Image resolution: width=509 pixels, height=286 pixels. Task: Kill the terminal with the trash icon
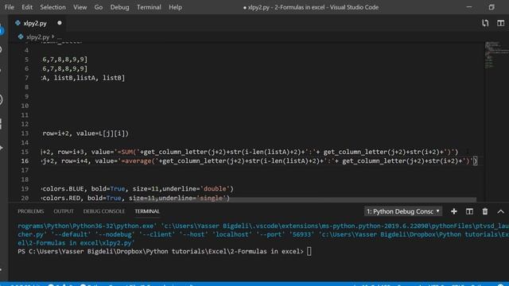pos(485,211)
